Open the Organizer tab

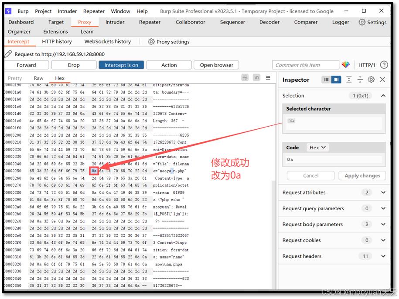pos(19,31)
